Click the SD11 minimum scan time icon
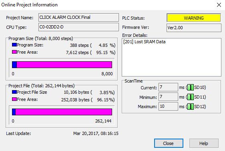 [191, 97]
